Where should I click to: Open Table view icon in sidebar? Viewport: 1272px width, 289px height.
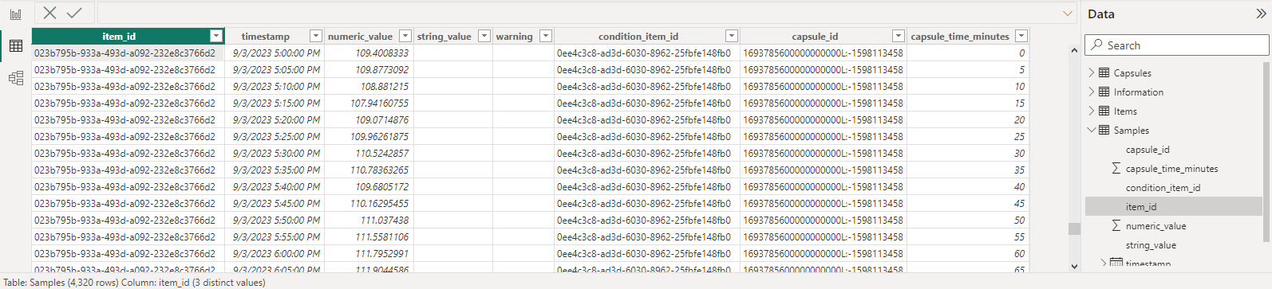coord(16,46)
